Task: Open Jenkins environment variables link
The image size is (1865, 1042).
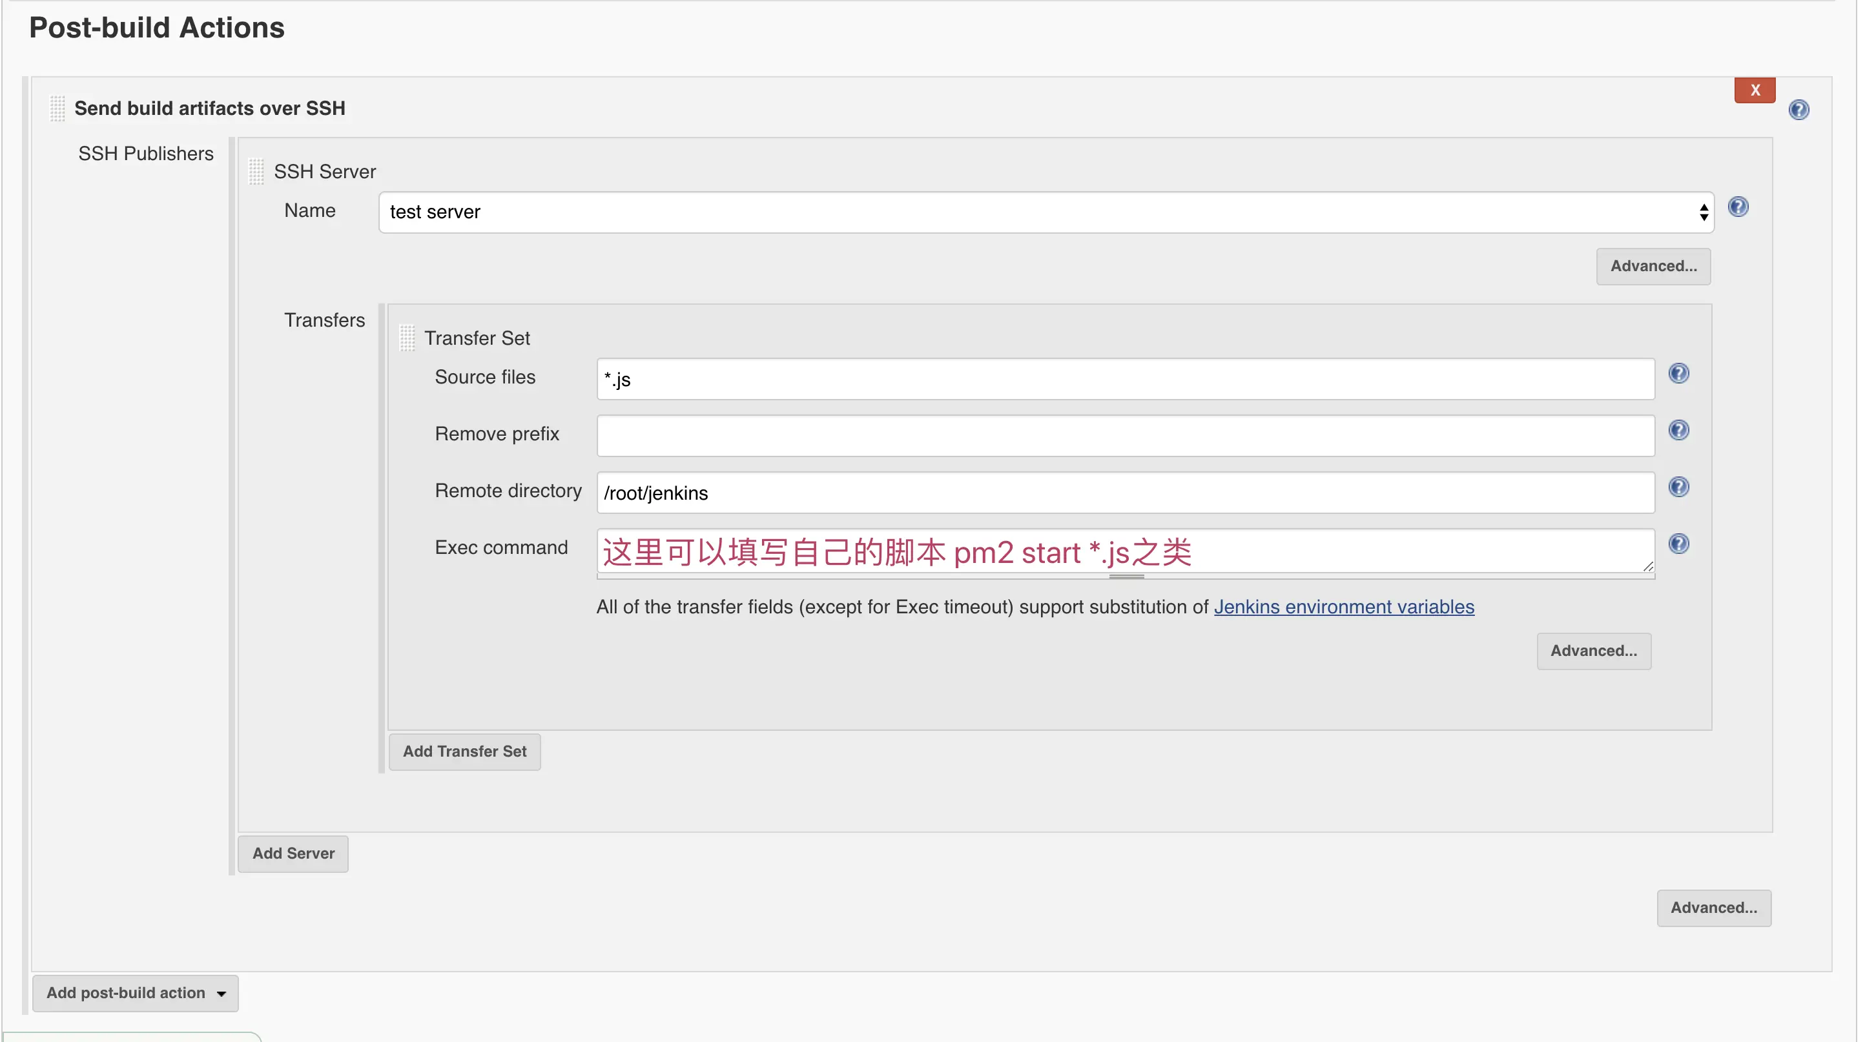Action: click(1344, 606)
